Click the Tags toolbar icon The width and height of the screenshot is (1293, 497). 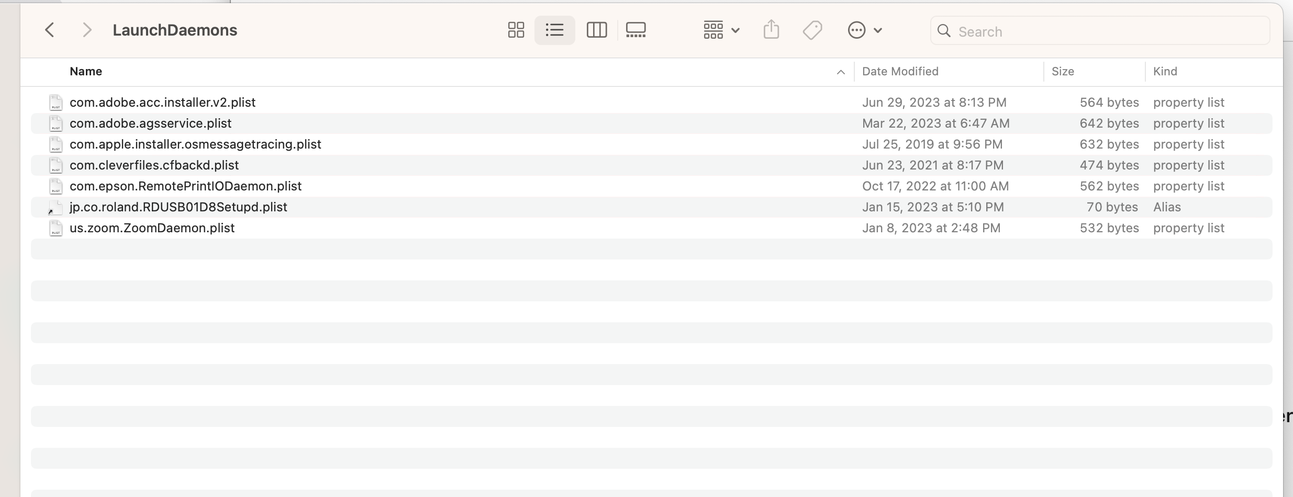(x=812, y=30)
